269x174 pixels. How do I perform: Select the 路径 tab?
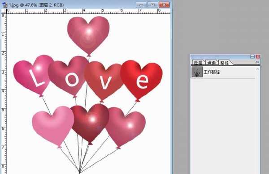coord(225,63)
